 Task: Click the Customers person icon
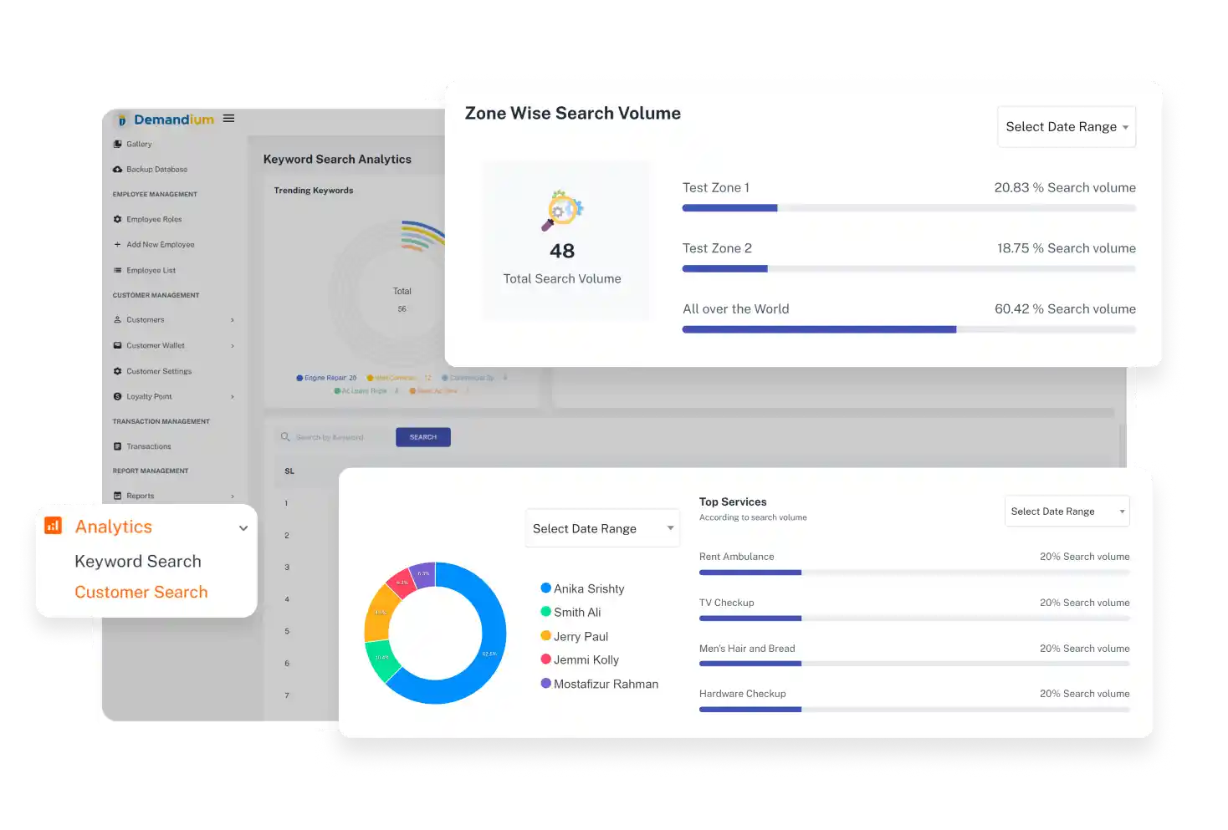(118, 319)
